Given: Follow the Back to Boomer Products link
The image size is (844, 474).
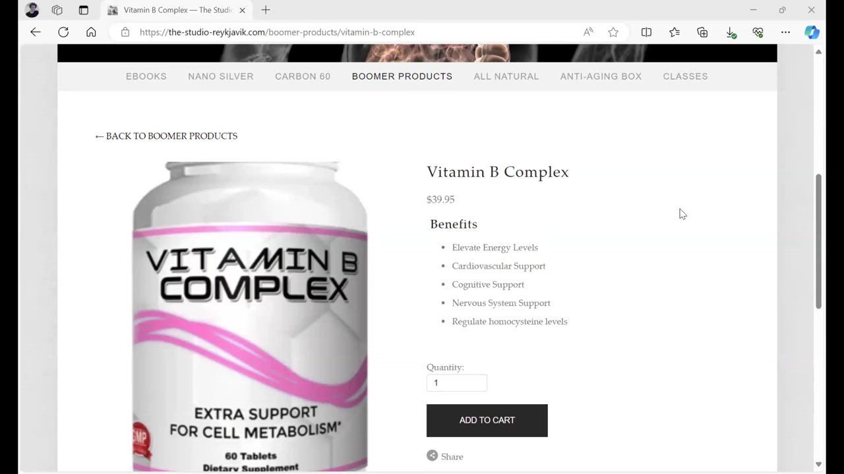Looking at the screenshot, I should pyautogui.click(x=166, y=136).
